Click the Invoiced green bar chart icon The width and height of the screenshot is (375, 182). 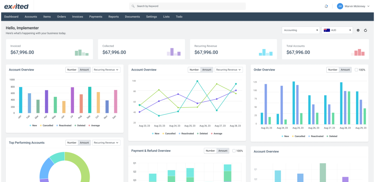pos(82,53)
